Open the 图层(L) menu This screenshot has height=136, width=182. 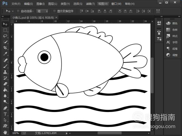point(53,4)
